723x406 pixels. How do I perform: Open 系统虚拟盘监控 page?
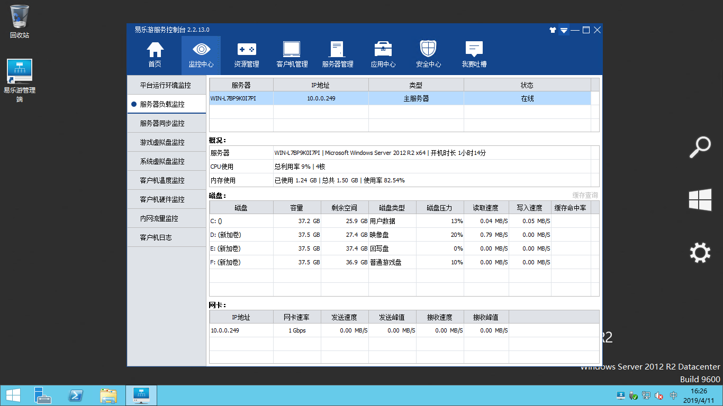click(x=167, y=161)
